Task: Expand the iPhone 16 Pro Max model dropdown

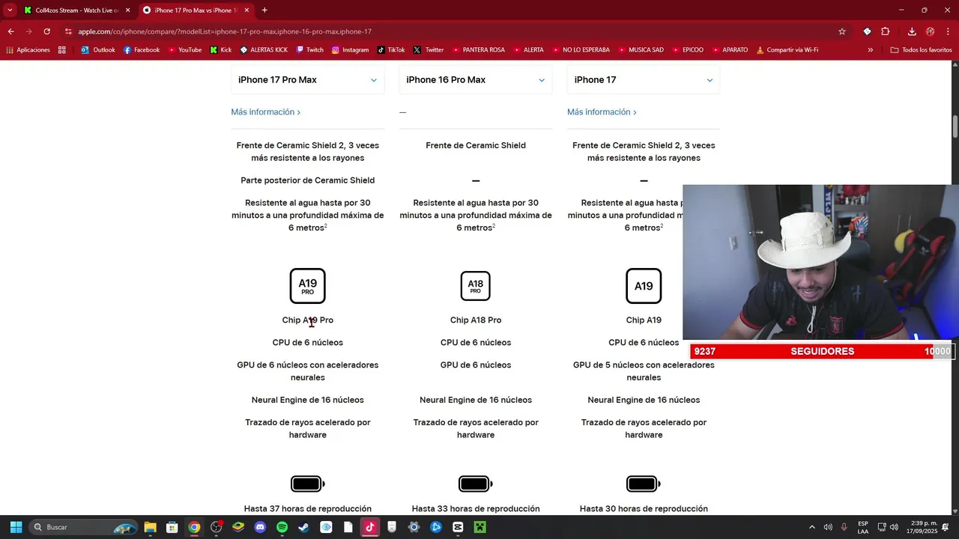Action: 476,80
